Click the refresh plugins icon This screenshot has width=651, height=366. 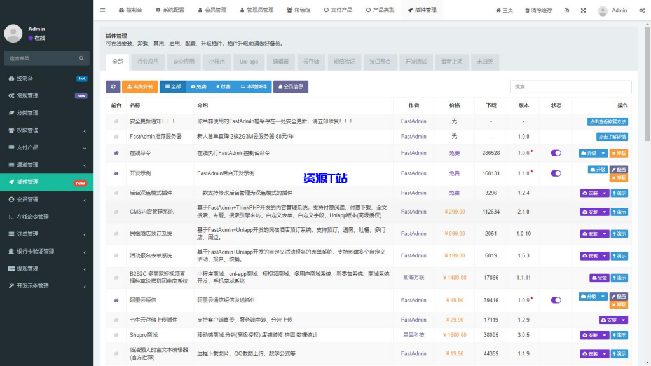pyautogui.click(x=112, y=86)
